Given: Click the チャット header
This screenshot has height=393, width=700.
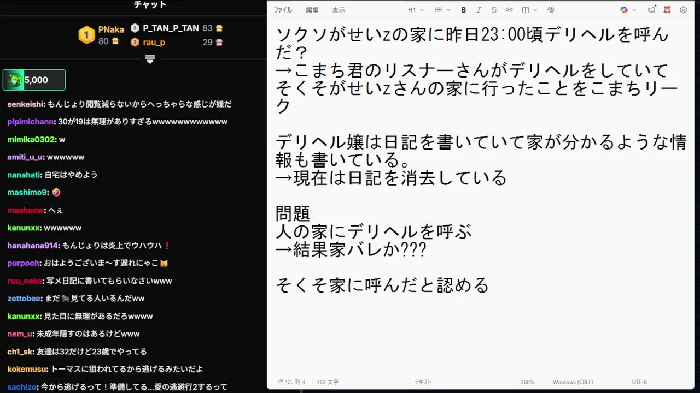Looking at the screenshot, I should pyautogui.click(x=150, y=4).
